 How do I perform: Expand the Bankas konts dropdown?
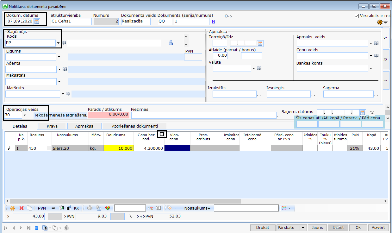point(371,68)
